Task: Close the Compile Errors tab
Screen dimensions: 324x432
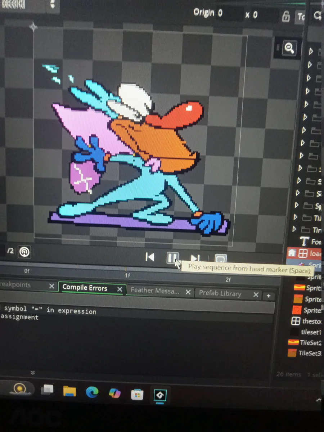Action: pyautogui.click(x=120, y=289)
